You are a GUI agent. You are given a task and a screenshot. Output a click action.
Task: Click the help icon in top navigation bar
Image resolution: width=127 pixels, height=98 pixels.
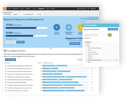[x=88, y=9]
